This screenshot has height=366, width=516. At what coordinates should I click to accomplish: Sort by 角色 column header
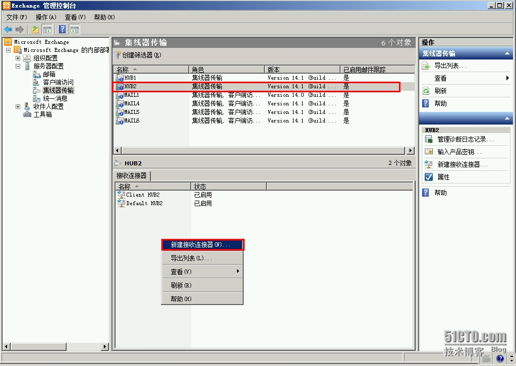(x=227, y=70)
